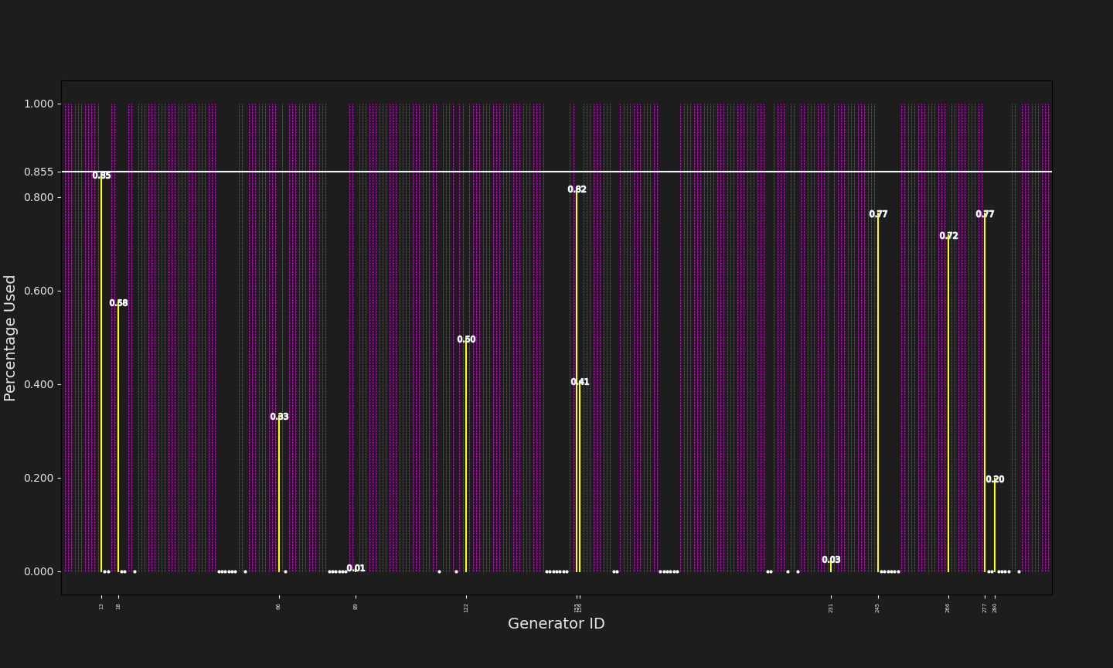Select the 0.600 y-axis tick label

click(x=39, y=291)
